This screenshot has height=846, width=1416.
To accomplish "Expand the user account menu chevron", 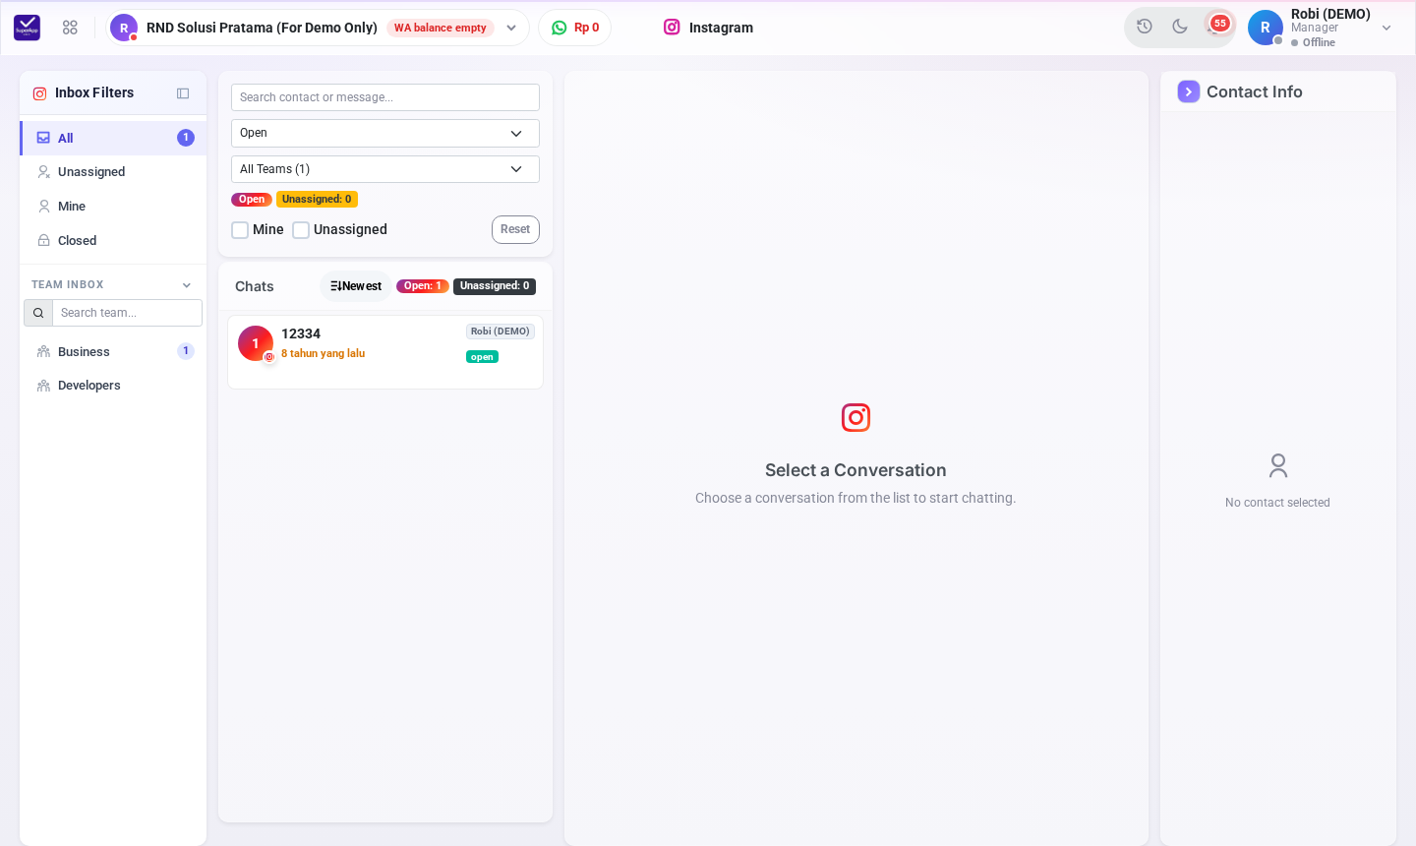I will (1386, 28).
